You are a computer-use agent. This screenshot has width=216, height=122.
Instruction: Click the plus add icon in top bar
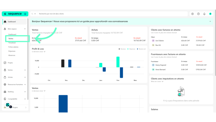tap(192, 14)
